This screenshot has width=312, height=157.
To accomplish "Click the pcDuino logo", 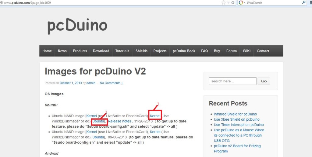I will point(77,26).
